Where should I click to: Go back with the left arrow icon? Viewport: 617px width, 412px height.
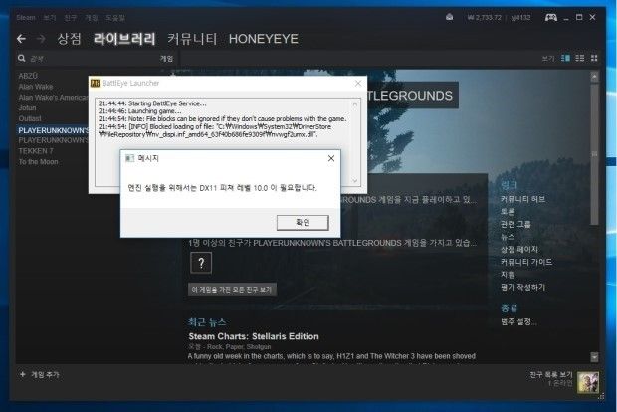click(21, 39)
